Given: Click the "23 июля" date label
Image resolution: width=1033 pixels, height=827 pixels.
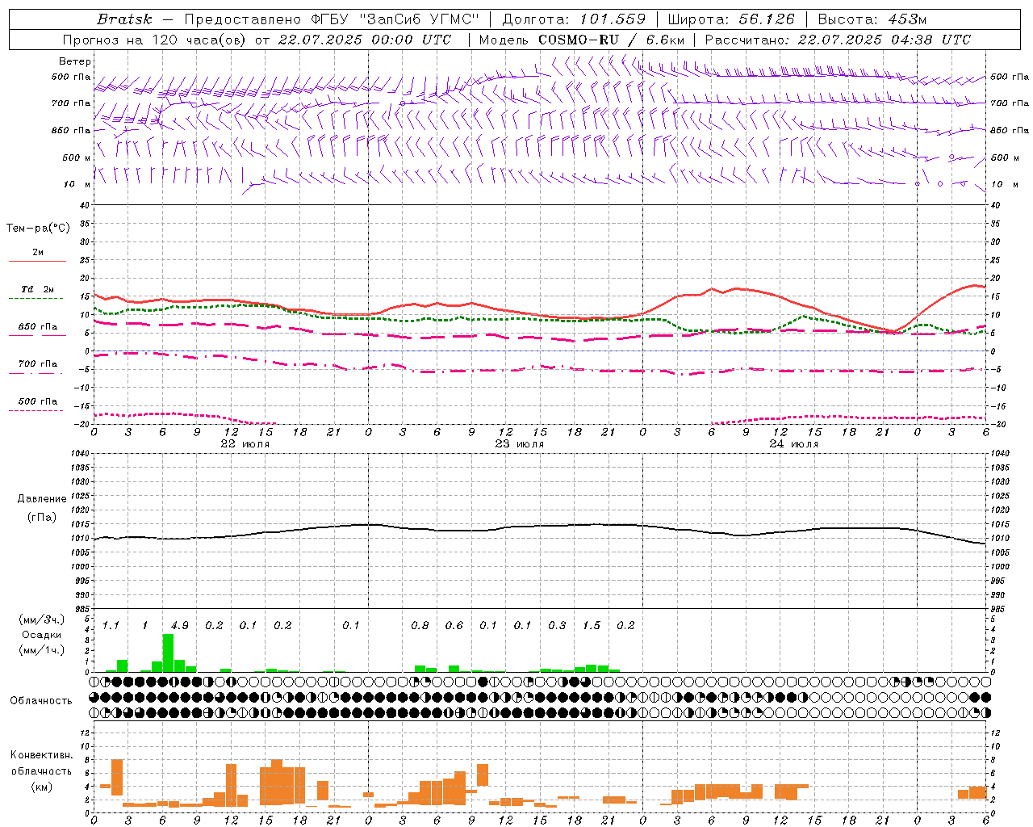Looking at the screenshot, I should coord(520,444).
